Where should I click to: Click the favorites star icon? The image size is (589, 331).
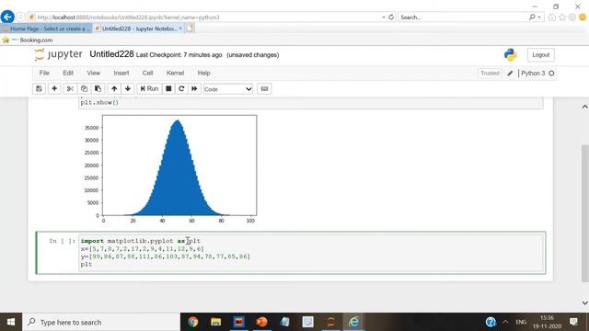click(x=562, y=17)
